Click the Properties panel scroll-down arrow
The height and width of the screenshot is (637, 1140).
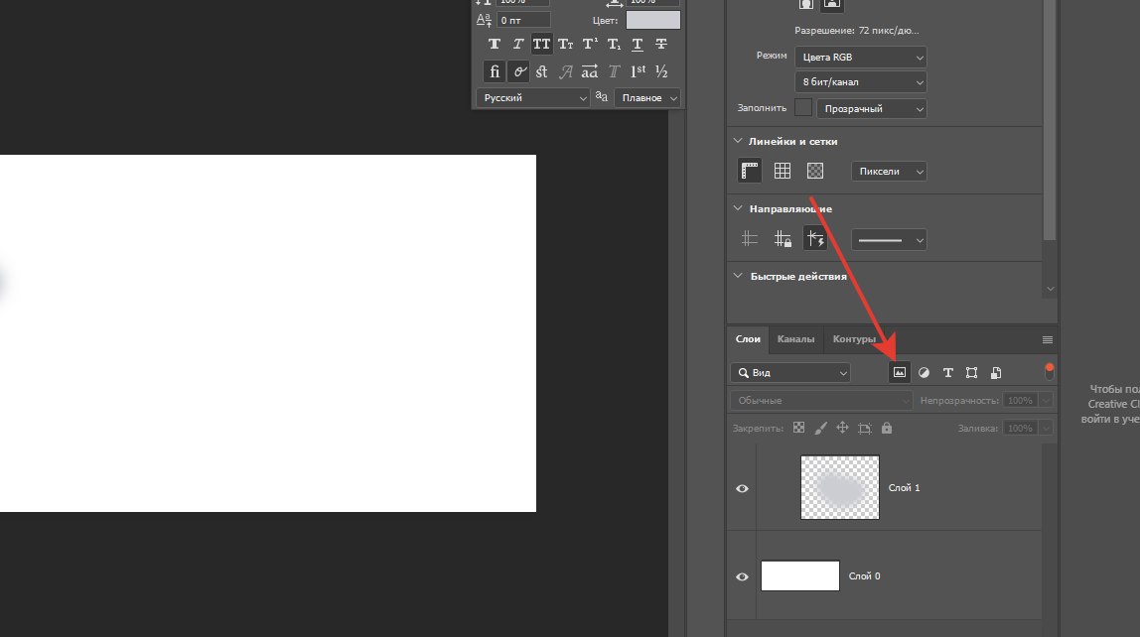click(1050, 289)
